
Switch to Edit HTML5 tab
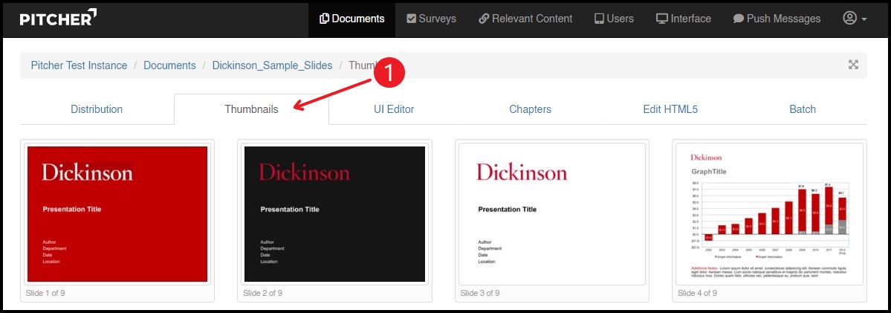click(x=670, y=109)
